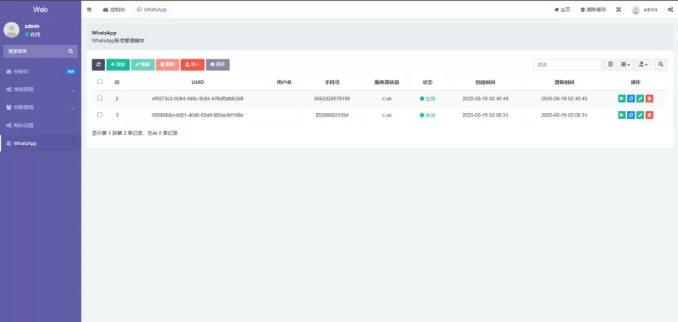
Task: Click the red trash icon in row 3
Action: [x=650, y=115]
